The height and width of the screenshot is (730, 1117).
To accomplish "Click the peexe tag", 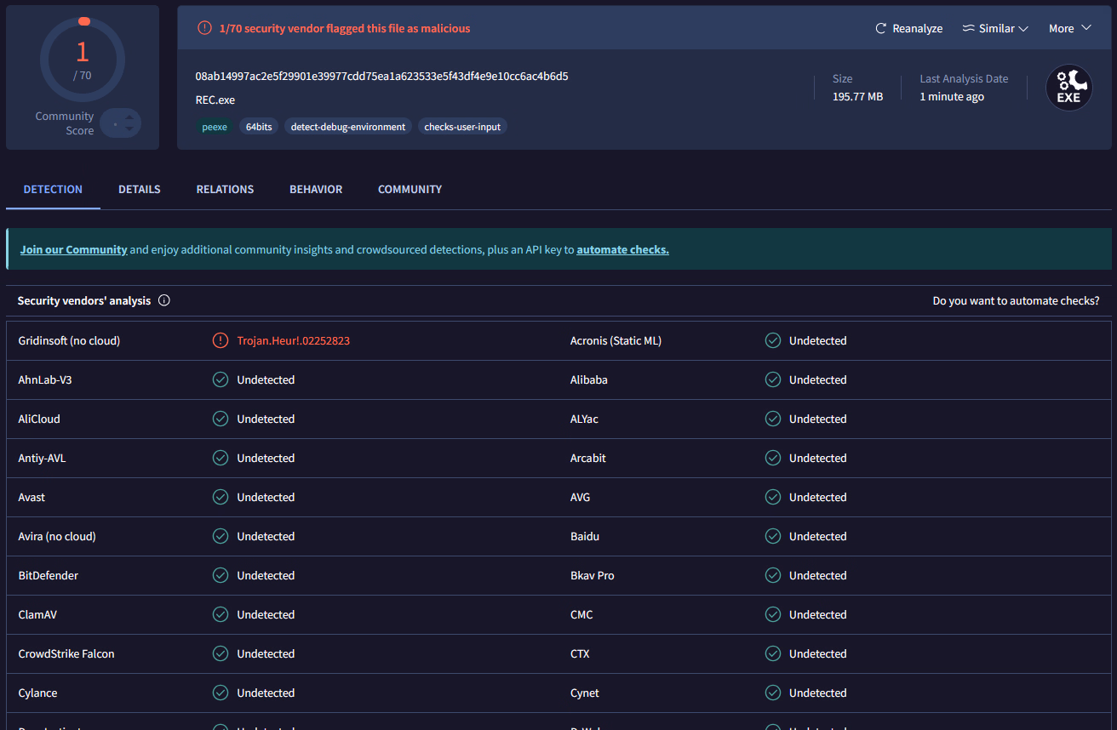I will pyautogui.click(x=215, y=127).
